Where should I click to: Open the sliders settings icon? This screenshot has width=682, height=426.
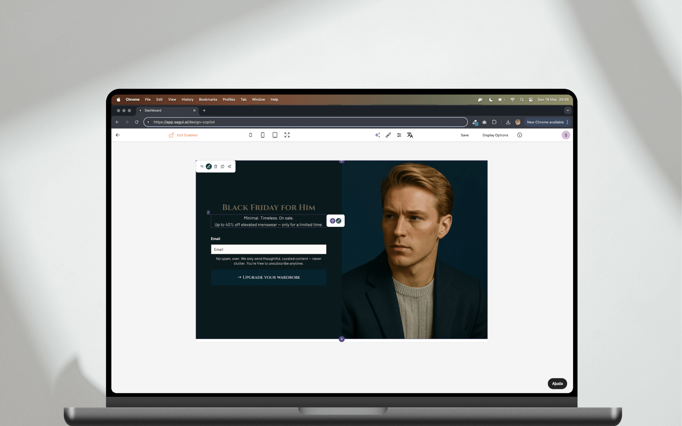pyautogui.click(x=399, y=135)
